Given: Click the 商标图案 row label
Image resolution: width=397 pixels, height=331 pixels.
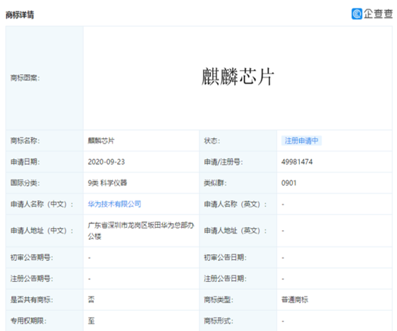Looking at the screenshot, I should [x=26, y=77].
